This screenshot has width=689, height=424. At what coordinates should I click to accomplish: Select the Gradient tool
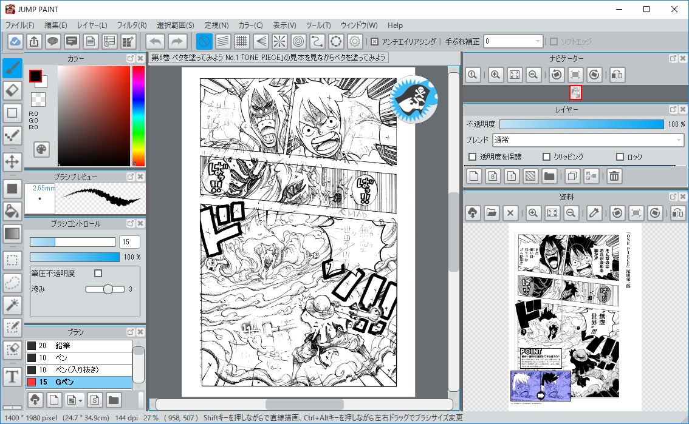(x=12, y=234)
